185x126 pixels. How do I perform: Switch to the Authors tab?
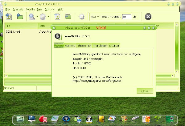click(x=70, y=46)
